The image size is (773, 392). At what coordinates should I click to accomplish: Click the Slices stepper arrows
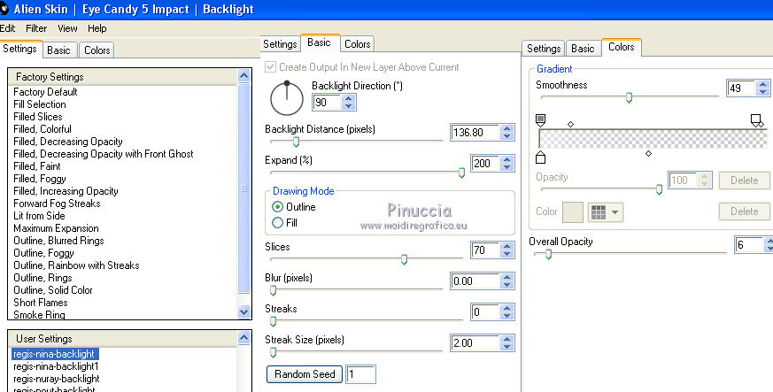pyautogui.click(x=506, y=250)
